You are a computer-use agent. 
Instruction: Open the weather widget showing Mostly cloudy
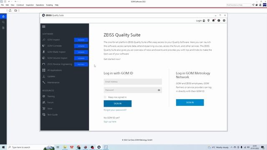[218, 147]
